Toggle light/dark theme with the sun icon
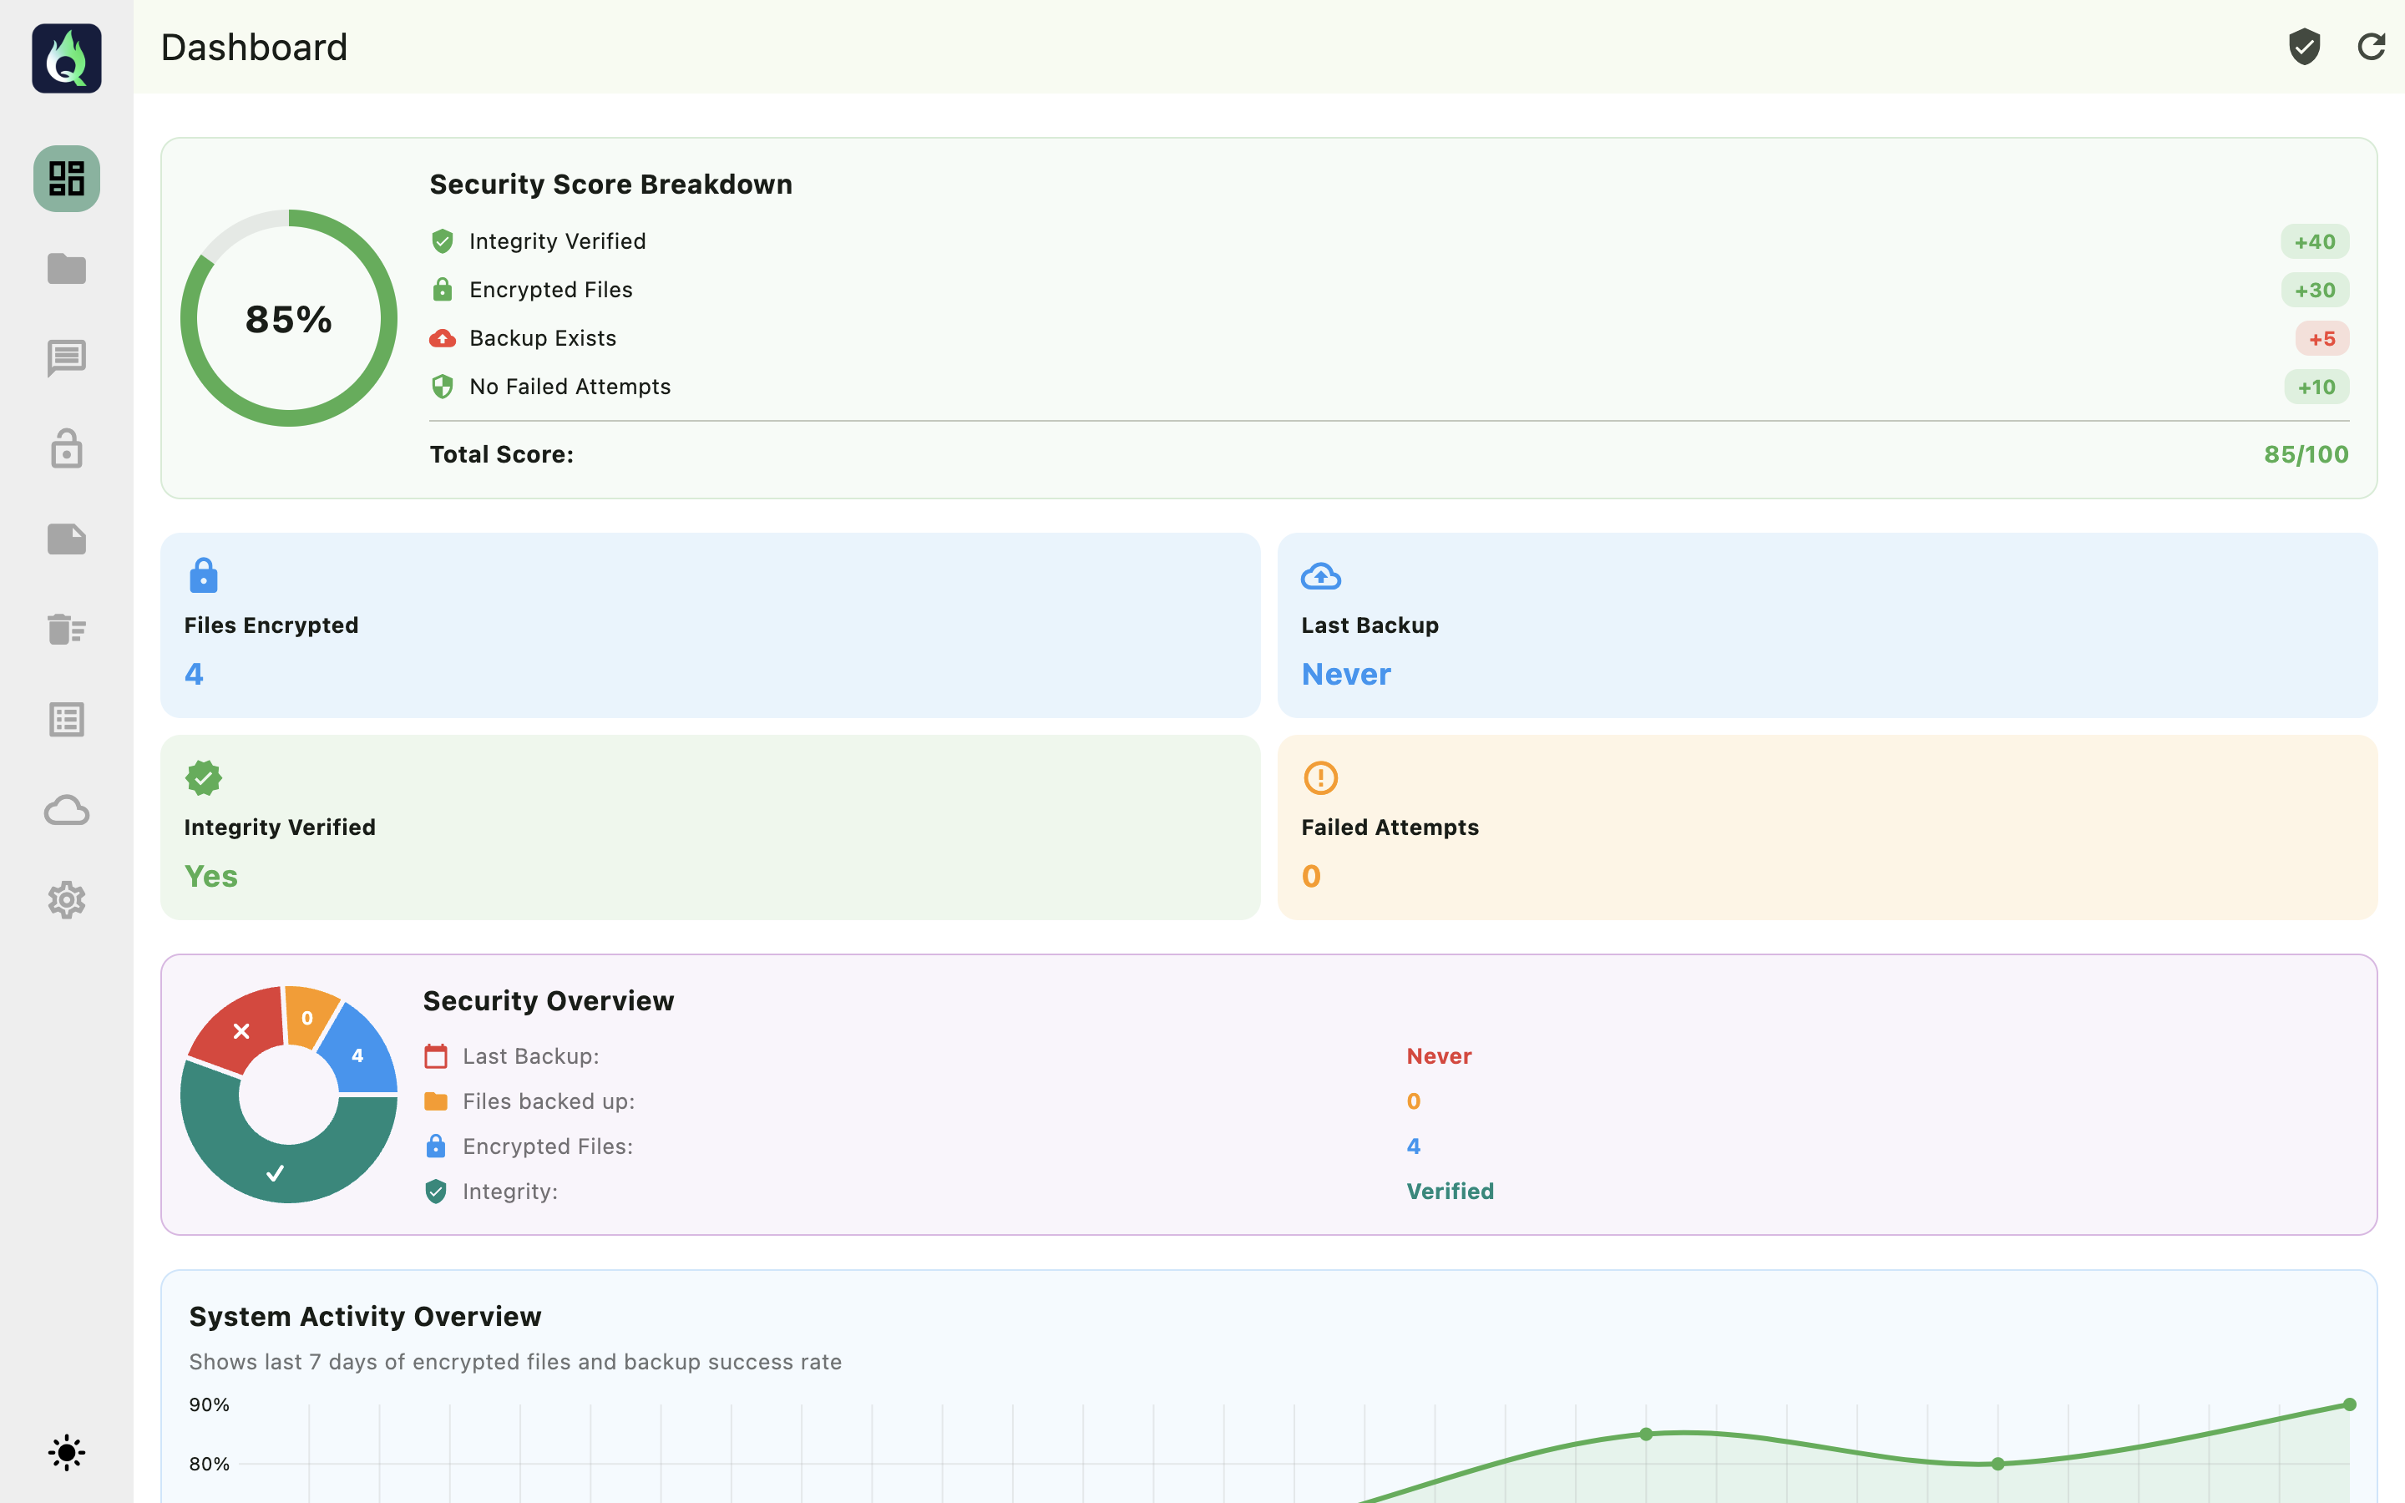Viewport: 2405px width, 1503px height. point(67,1452)
